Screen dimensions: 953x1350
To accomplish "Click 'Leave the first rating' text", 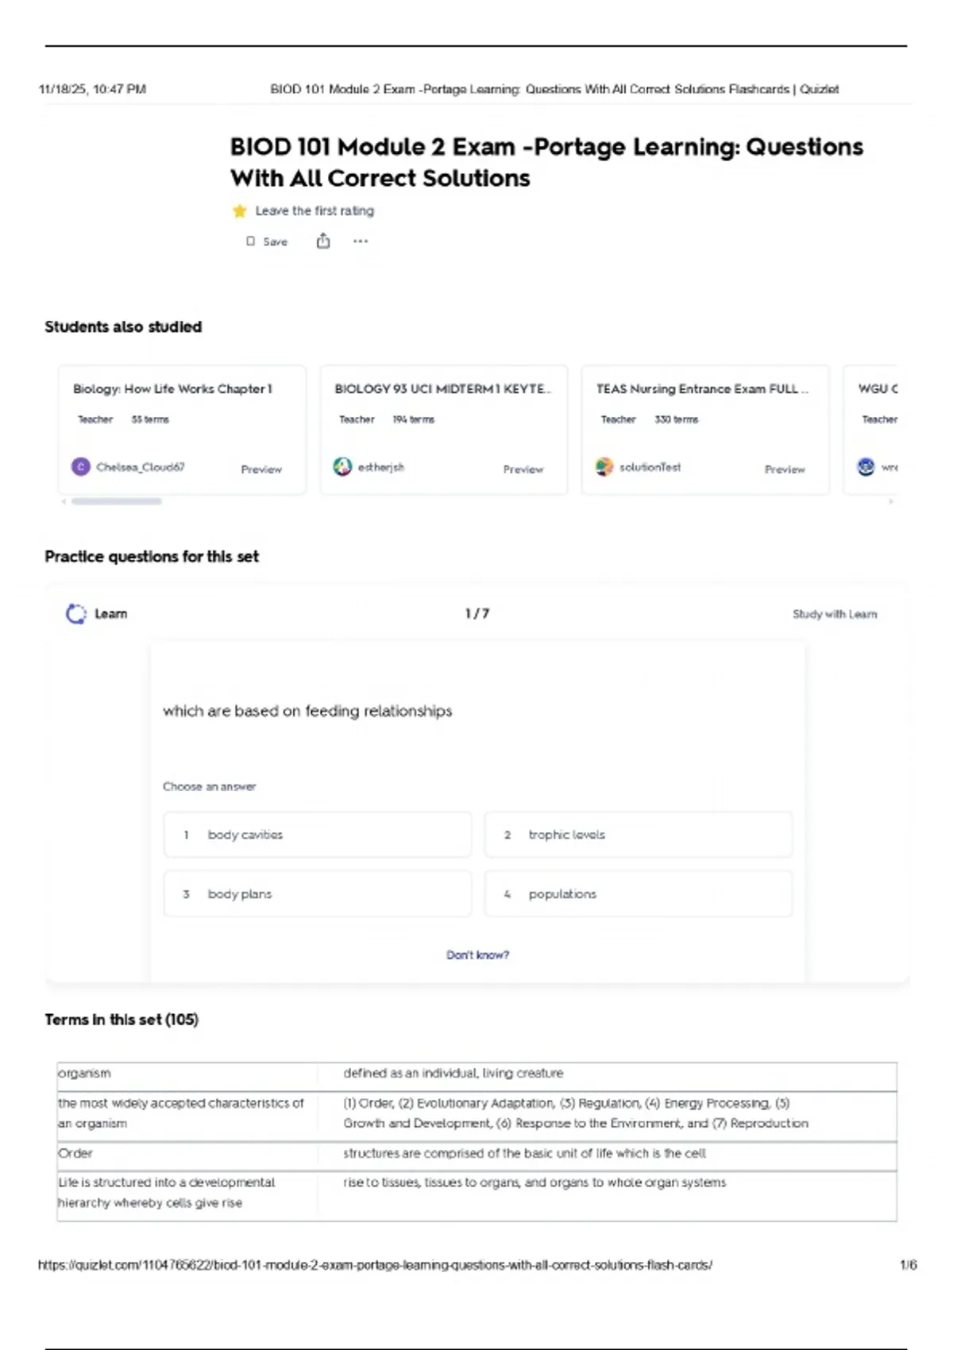I will (314, 211).
